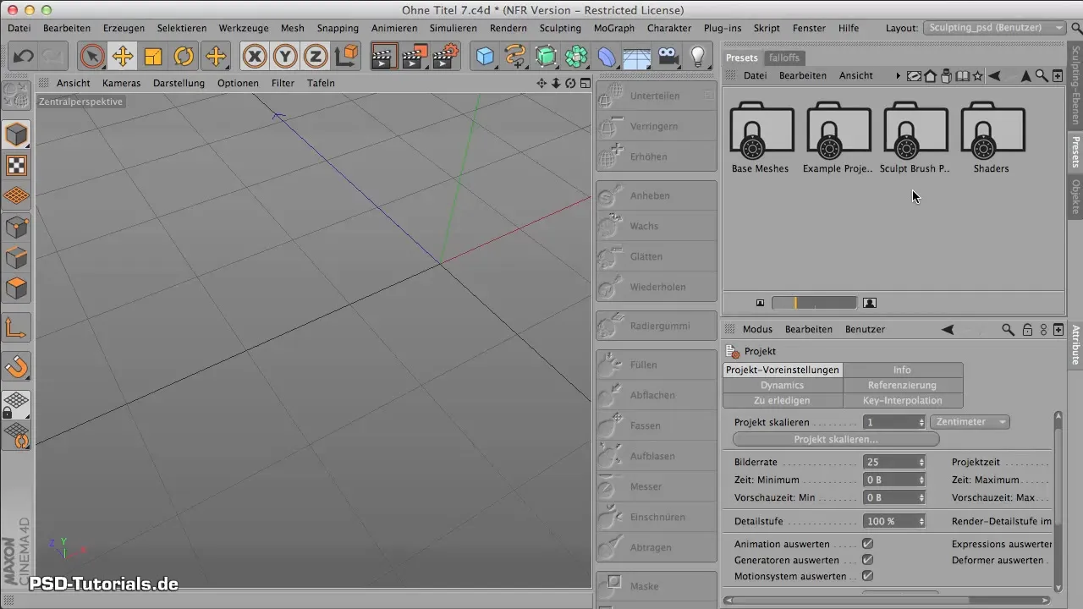The image size is (1083, 609).
Task: Select the Scale tool
Action: [x=153, y=57]
